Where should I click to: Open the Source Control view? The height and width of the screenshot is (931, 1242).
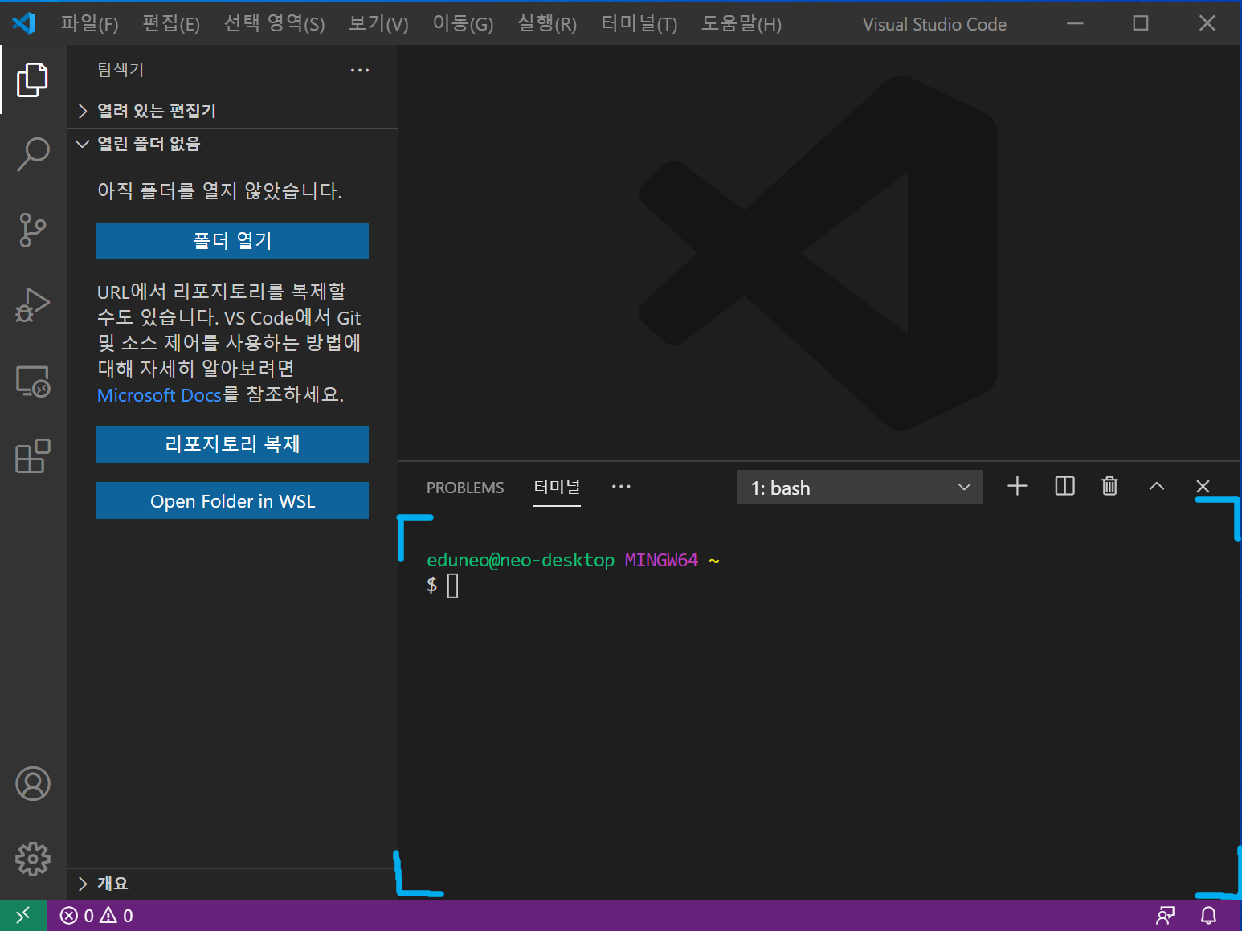click(33, 230)
